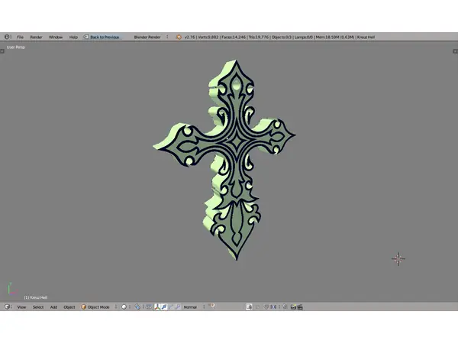Click the Faces:14,246 statistics text

point(234,37)
